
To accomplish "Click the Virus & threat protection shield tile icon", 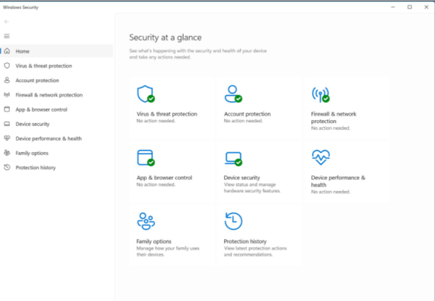I will click(x=145, y=94).
